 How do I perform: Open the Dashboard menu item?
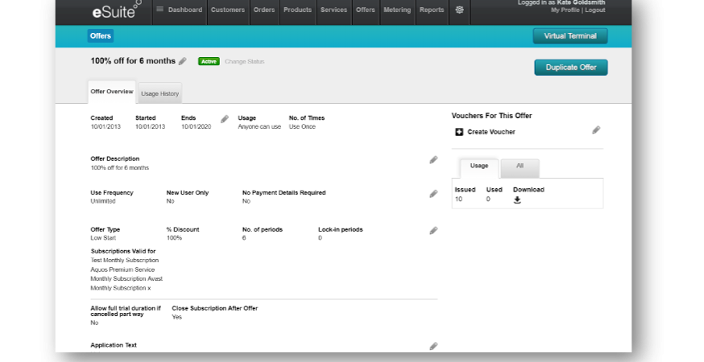pos(180,10)
